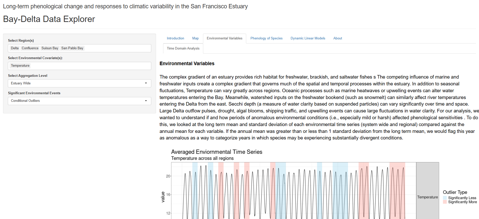Select the San Pablo Bay tag
The height and width of the screenshot is (219, 479).
tap(72, 48)
